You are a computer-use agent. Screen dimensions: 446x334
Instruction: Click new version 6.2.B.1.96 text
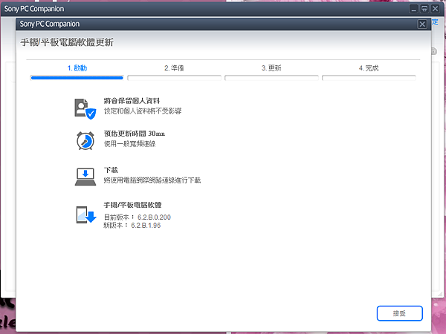(146, 226)
